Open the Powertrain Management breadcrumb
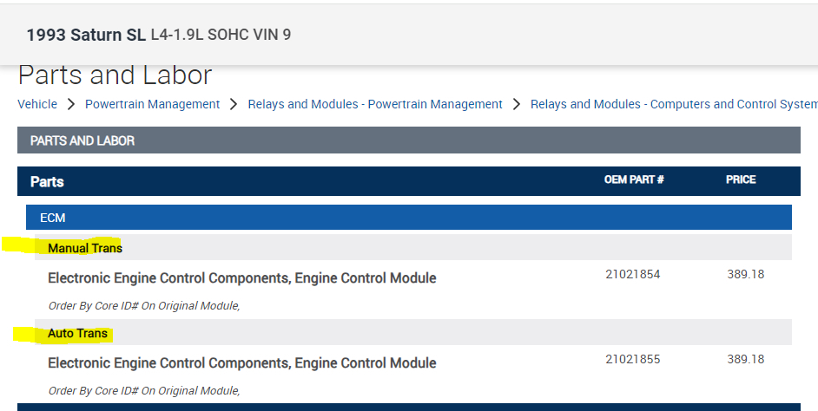The height and width of the screenshot is (411, 818). (x=152, y=104)
